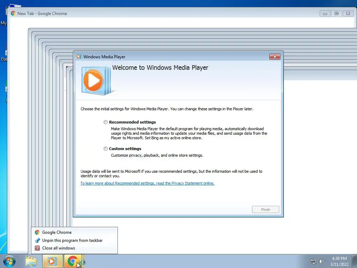Click the 'Customize privacy, playback' description text
This screenshot has height=268, width=357.
(x=157, y=155)
